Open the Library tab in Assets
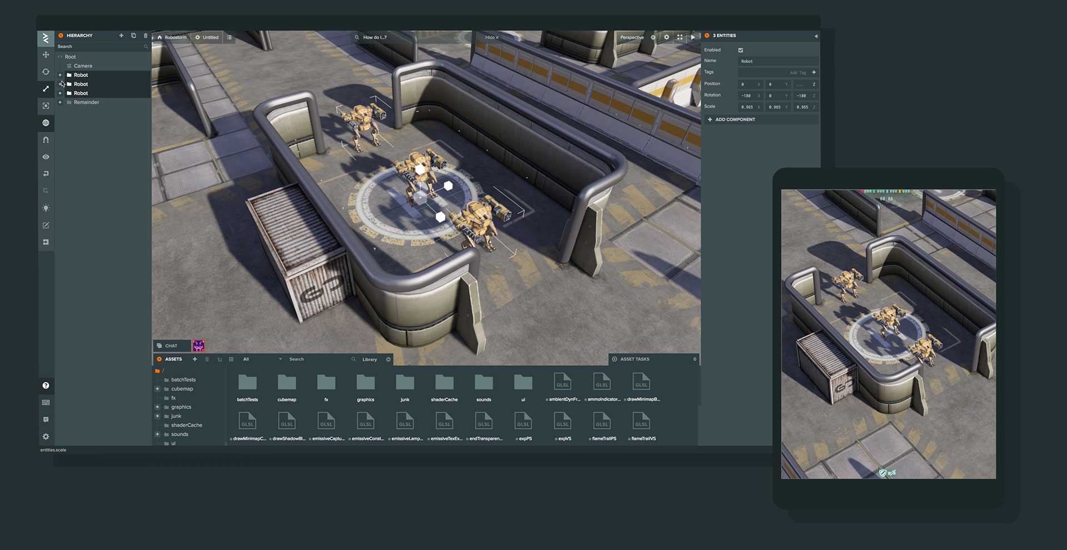The width and height of the screenshot is (1067, 550). pos(370,359)
